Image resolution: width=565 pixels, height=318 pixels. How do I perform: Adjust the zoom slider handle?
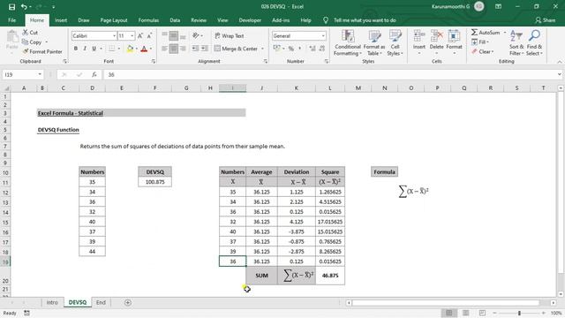pos(519,313)
